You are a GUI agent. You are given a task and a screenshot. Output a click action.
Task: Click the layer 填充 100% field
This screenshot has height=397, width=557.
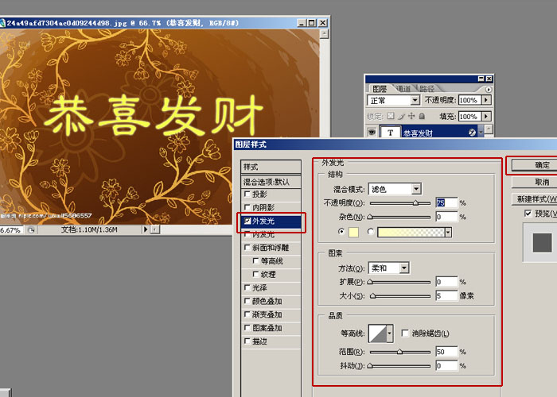(x=469, y=116)
